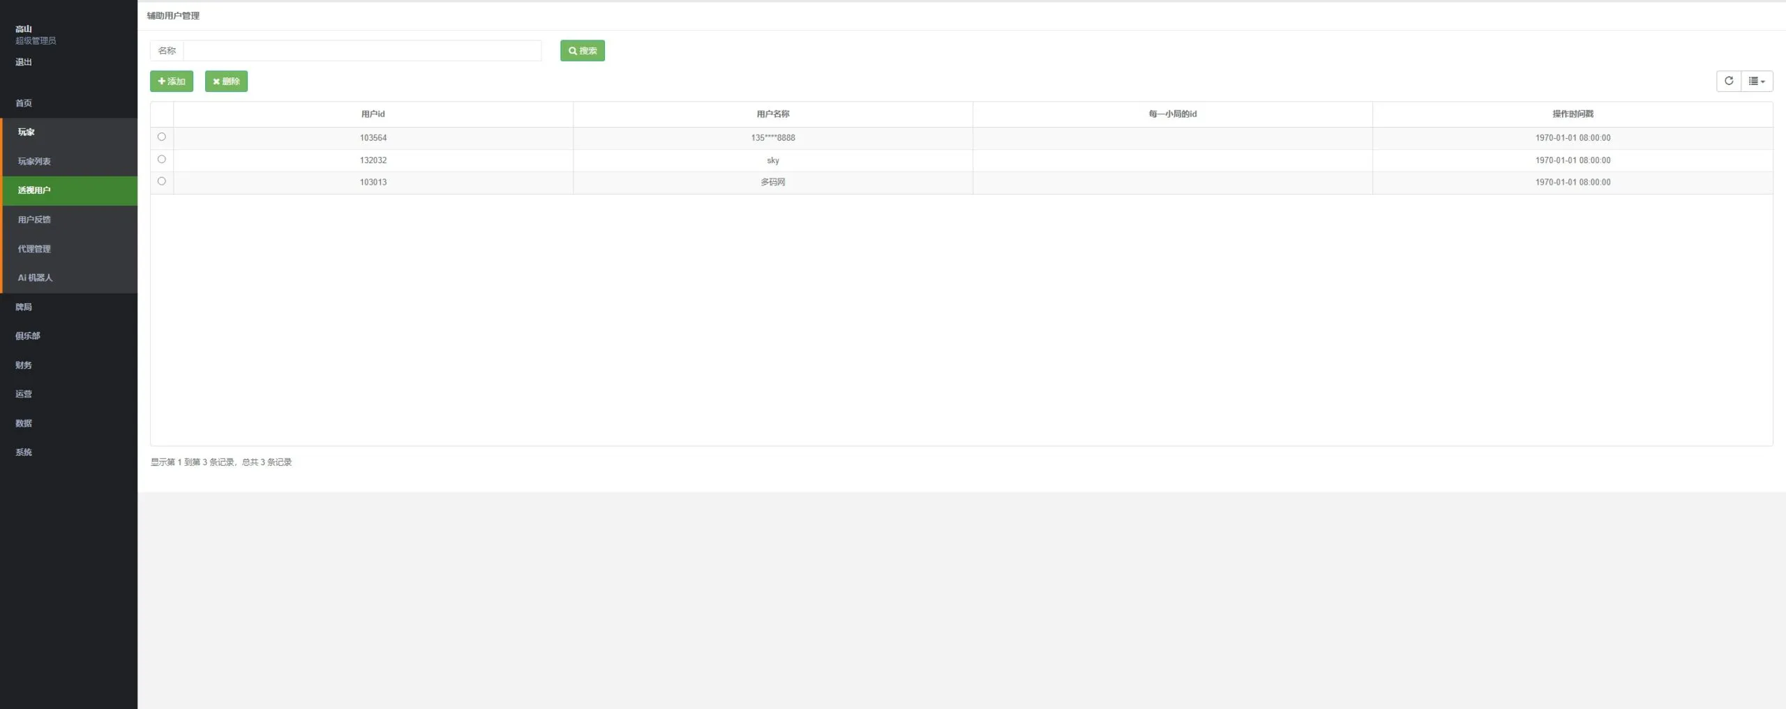Click user name sky
The height and width of the screenshot is (709, 1786).
tap(773, 160)
